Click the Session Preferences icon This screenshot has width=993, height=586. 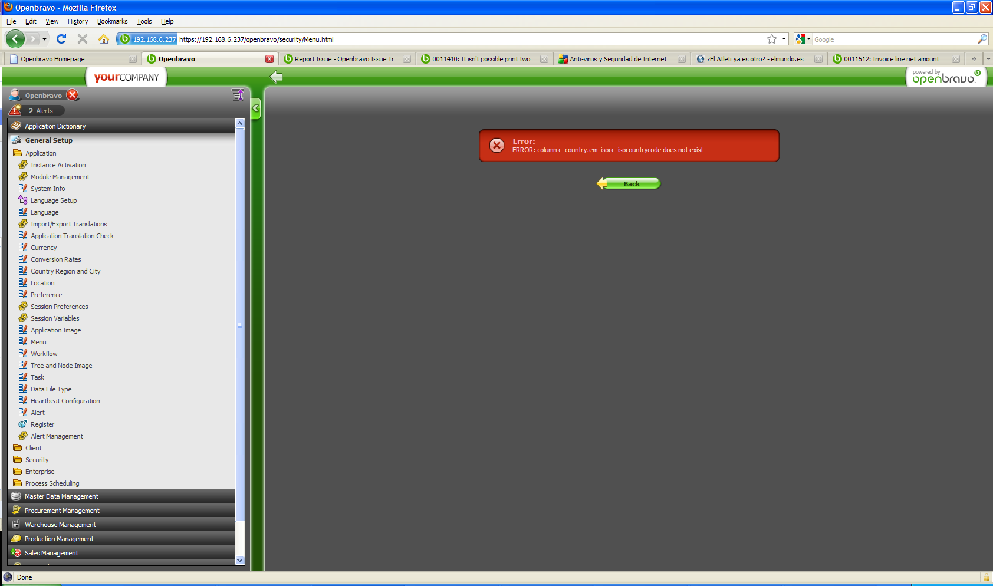point(23,306)
